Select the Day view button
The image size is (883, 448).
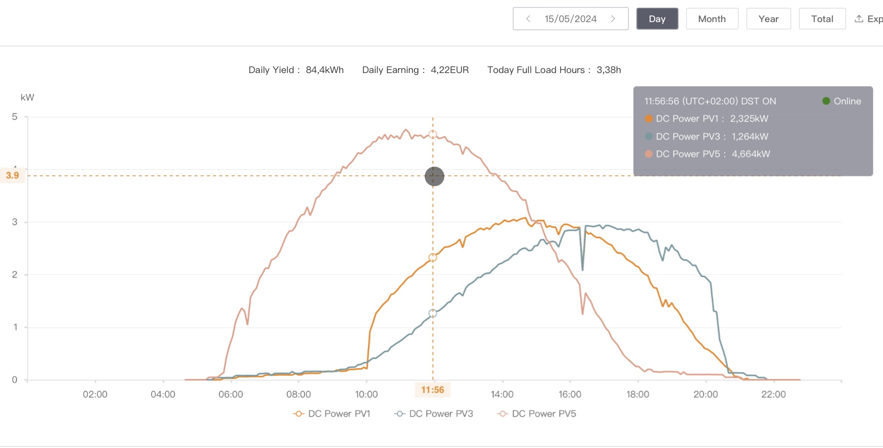click(x=657, y=19)
